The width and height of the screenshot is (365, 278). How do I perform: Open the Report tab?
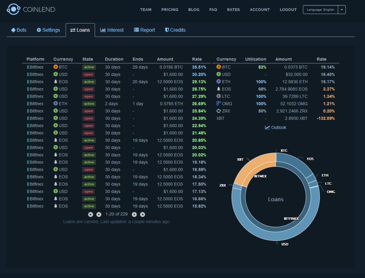point(144,30)
